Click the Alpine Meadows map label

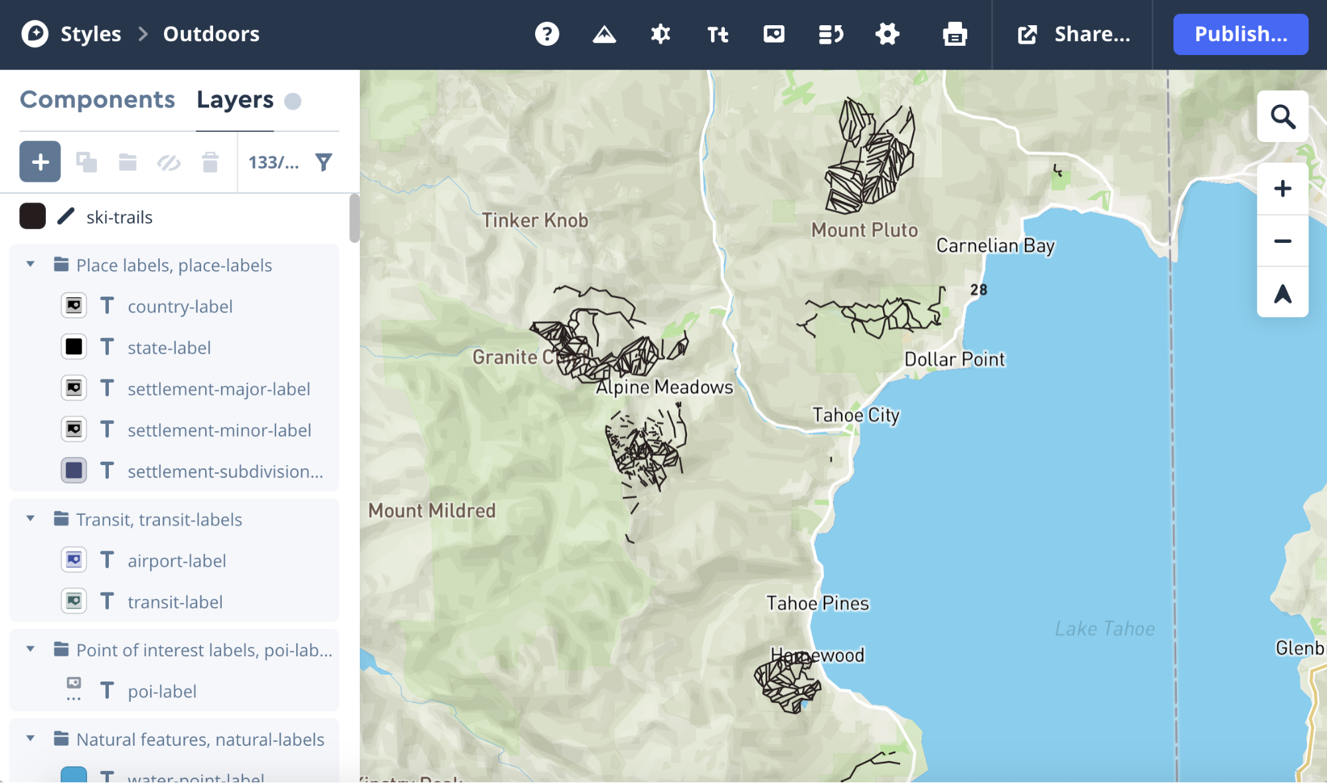pos(664,387)
